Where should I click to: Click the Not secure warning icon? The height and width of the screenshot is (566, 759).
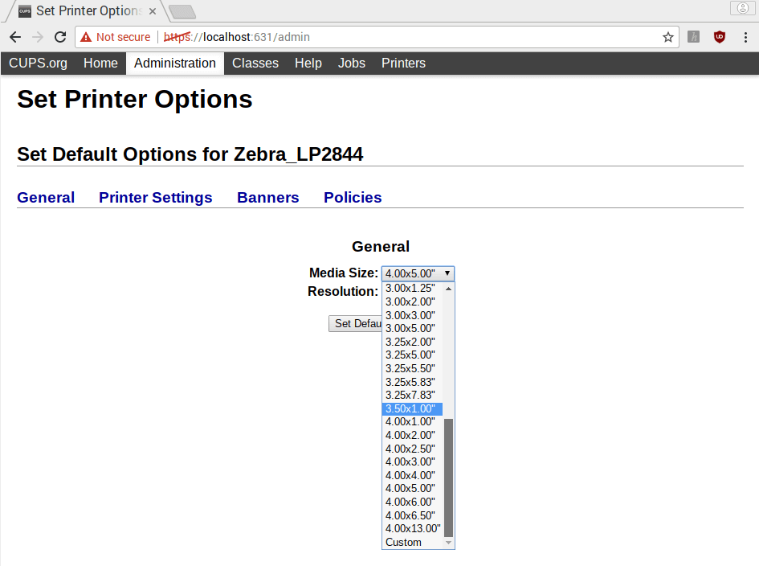pyautogui.click(x=86, y=37)
